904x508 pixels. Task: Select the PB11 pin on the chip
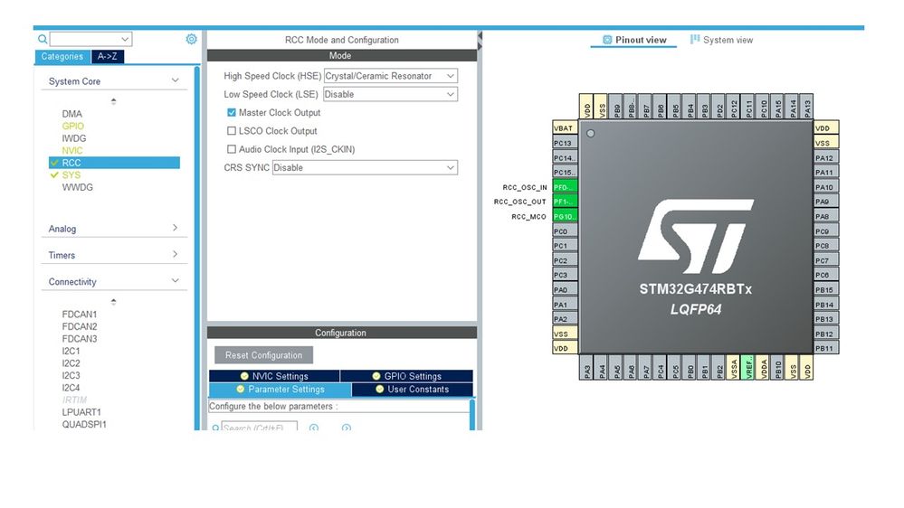[826, 348]
